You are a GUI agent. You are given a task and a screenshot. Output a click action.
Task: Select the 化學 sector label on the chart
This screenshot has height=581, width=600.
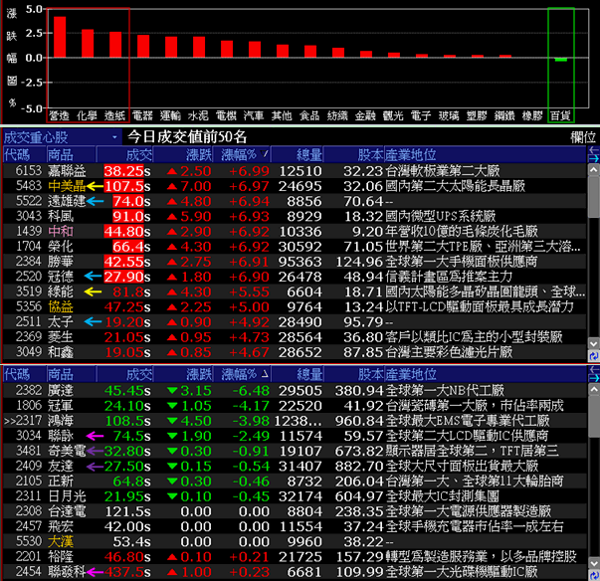pyautogui.click(x=87, y=115)
